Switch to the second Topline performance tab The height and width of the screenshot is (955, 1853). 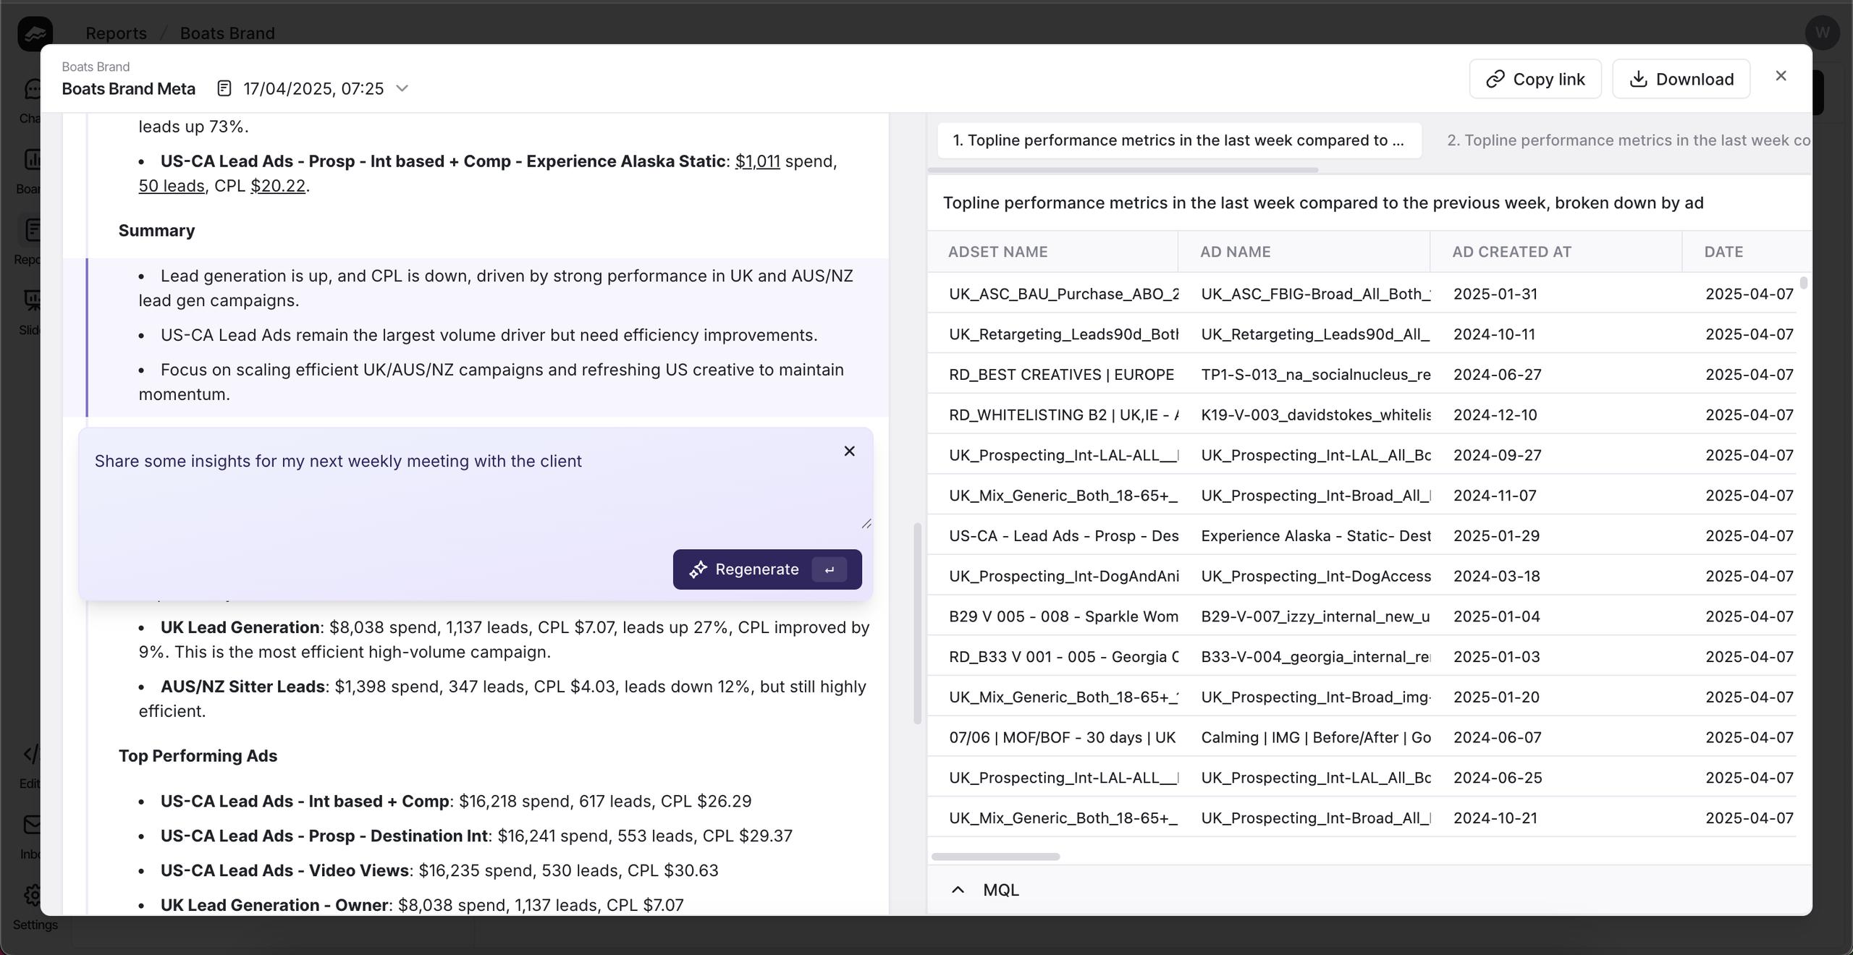(1629, 140)
